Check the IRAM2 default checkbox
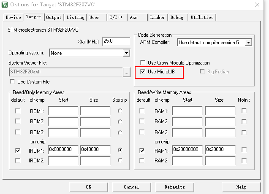Viewport: 269px width, 194px height. pos(142,160)
